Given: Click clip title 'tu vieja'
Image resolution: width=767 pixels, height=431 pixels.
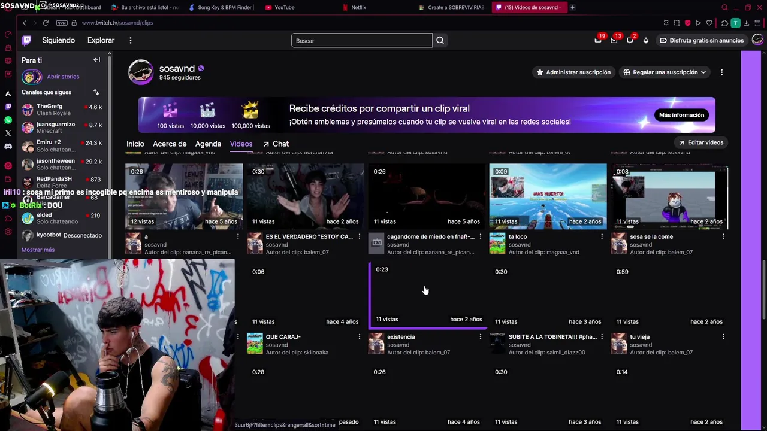Looking at the screenshot, I should tap(641, 337).
